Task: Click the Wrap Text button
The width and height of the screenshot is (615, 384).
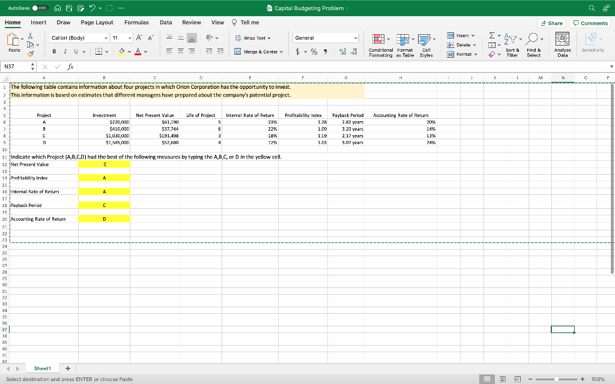Action: [x=253, y=38]
